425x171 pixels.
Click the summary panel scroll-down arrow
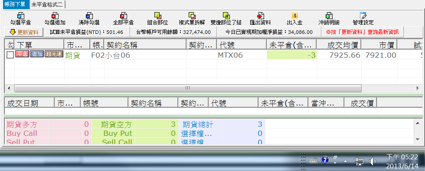(418, 139)
